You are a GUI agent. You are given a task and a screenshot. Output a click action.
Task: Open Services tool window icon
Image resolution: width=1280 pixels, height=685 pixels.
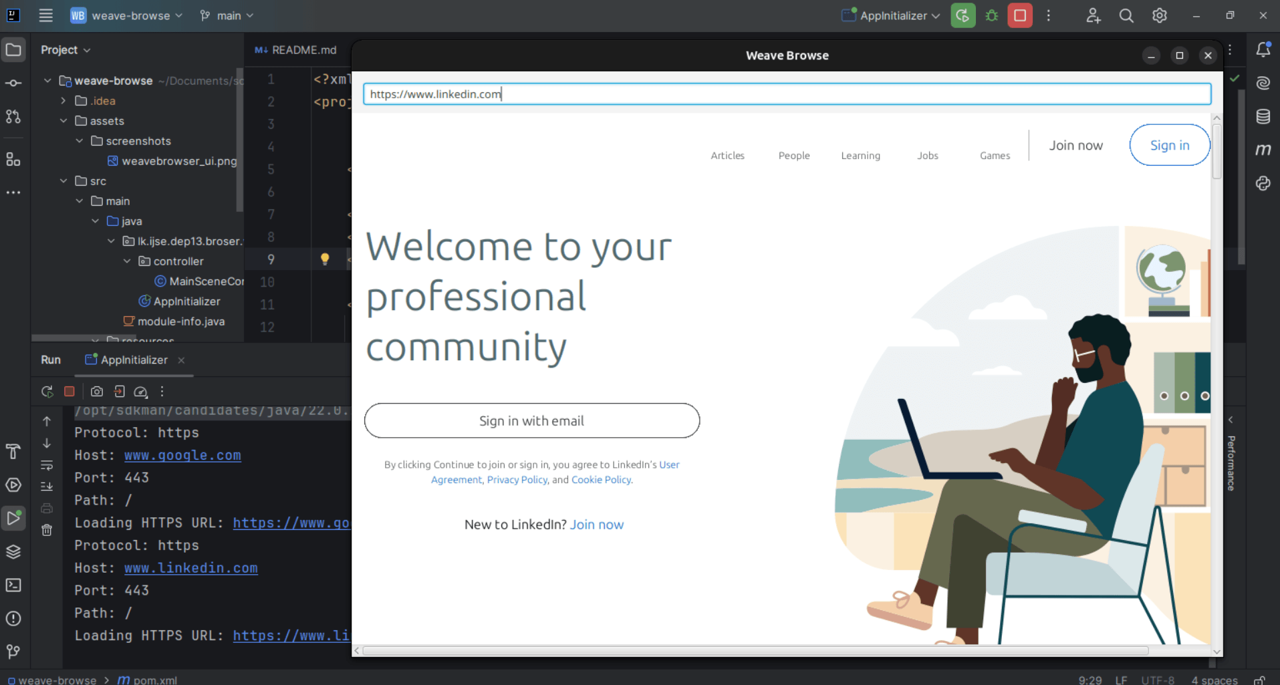tap(13, 485)
